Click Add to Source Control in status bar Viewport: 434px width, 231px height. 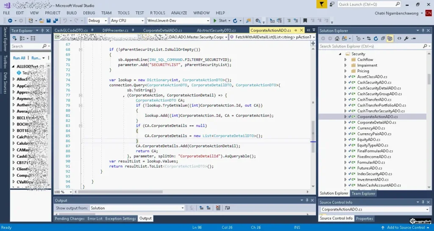pyautogui.click(x=406, y=228)
